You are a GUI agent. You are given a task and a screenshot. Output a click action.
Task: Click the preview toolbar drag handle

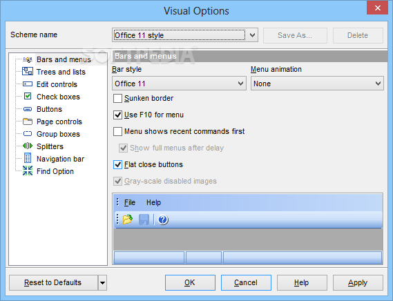[117, 220]
